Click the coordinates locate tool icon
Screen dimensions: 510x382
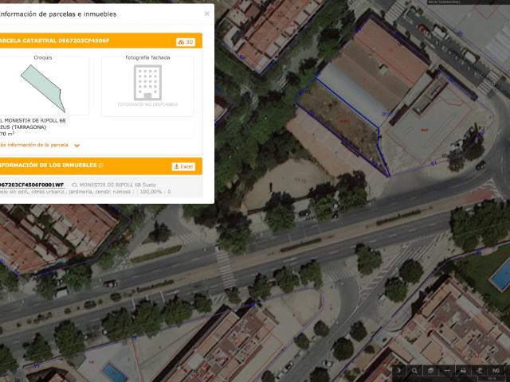[x=479, y=371]
